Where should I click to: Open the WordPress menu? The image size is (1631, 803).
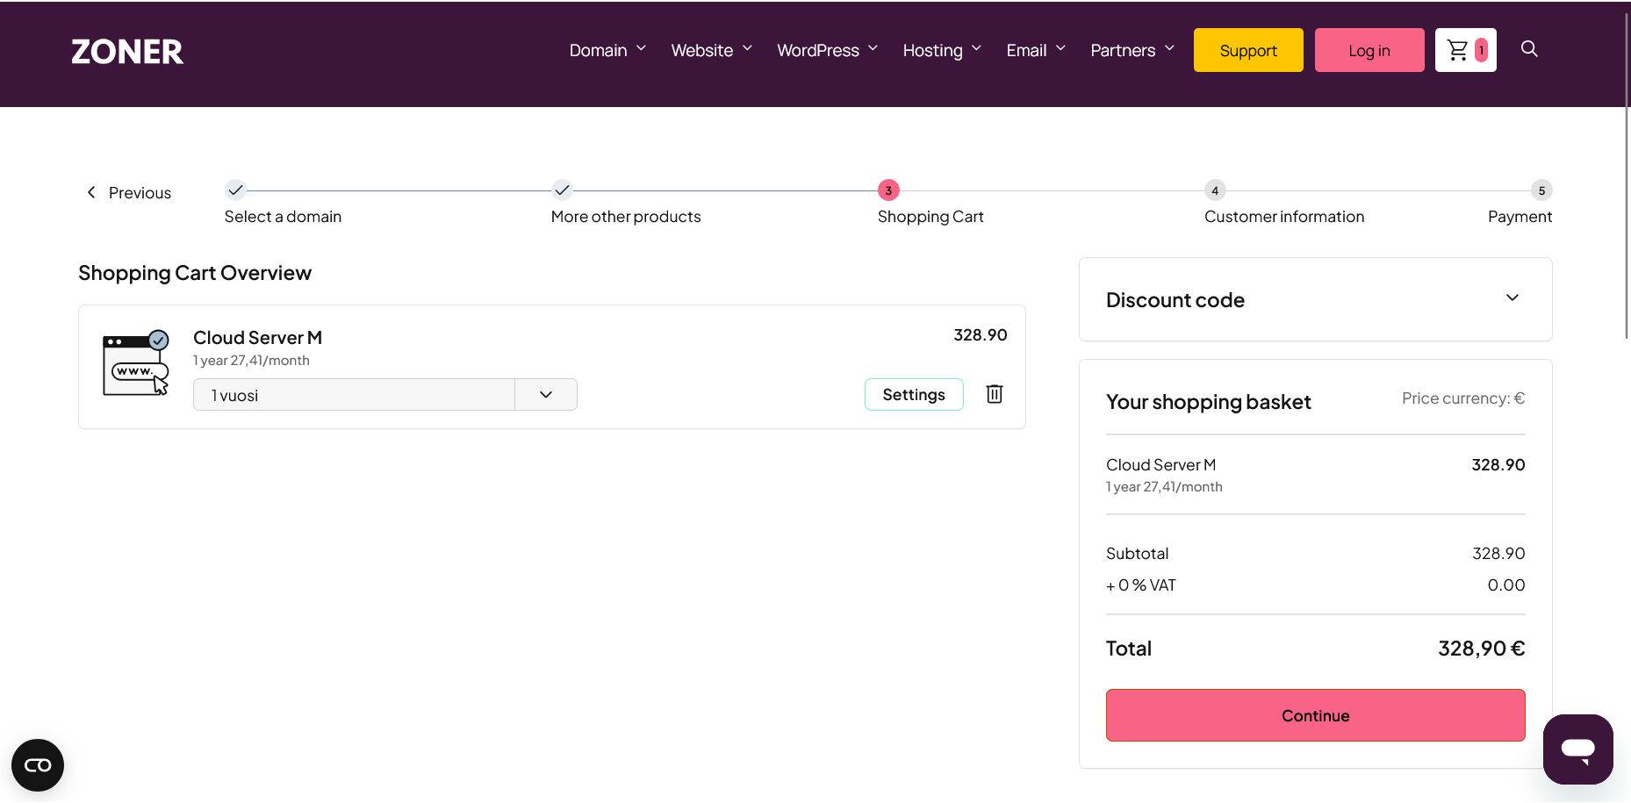[827, 50]
